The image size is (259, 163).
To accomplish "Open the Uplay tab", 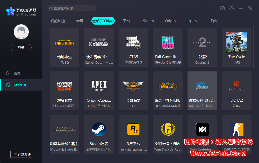I will pyautogui.click(x=192, y=21).
